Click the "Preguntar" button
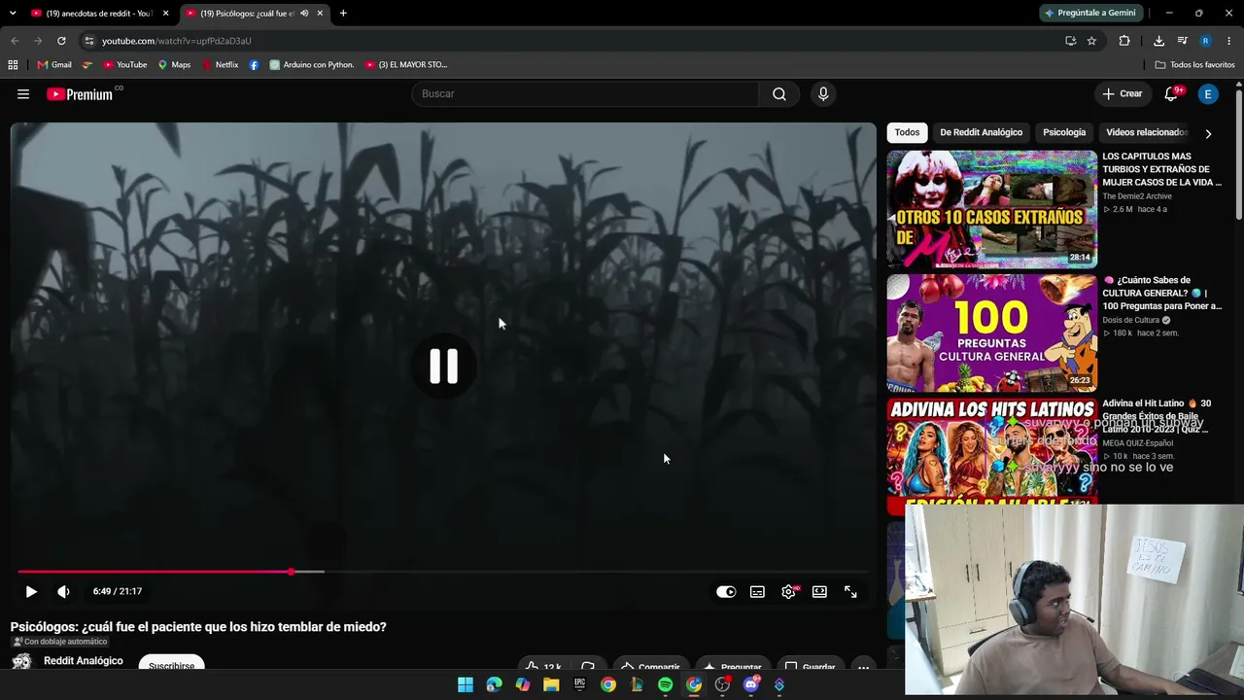1244x700 pixels. (x=733, y=667)
